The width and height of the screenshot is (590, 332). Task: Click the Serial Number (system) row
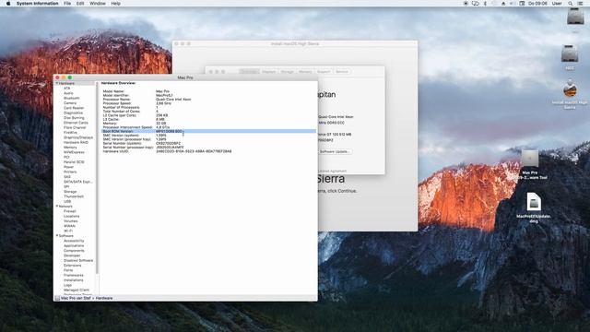point(208,143)
